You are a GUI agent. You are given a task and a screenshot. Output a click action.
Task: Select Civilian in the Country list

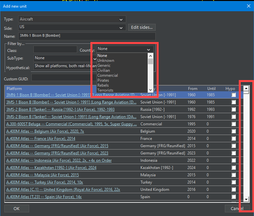(122, 70)
